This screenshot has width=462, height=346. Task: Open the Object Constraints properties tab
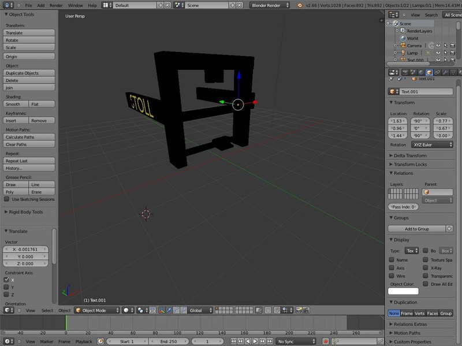point(437,72)
